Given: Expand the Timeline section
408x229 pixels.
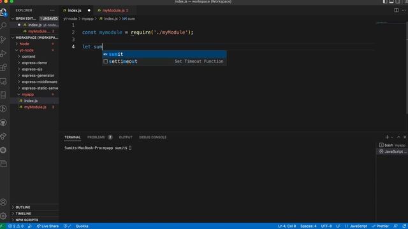Looking at the screenshot, I should (x=34, y=214).
